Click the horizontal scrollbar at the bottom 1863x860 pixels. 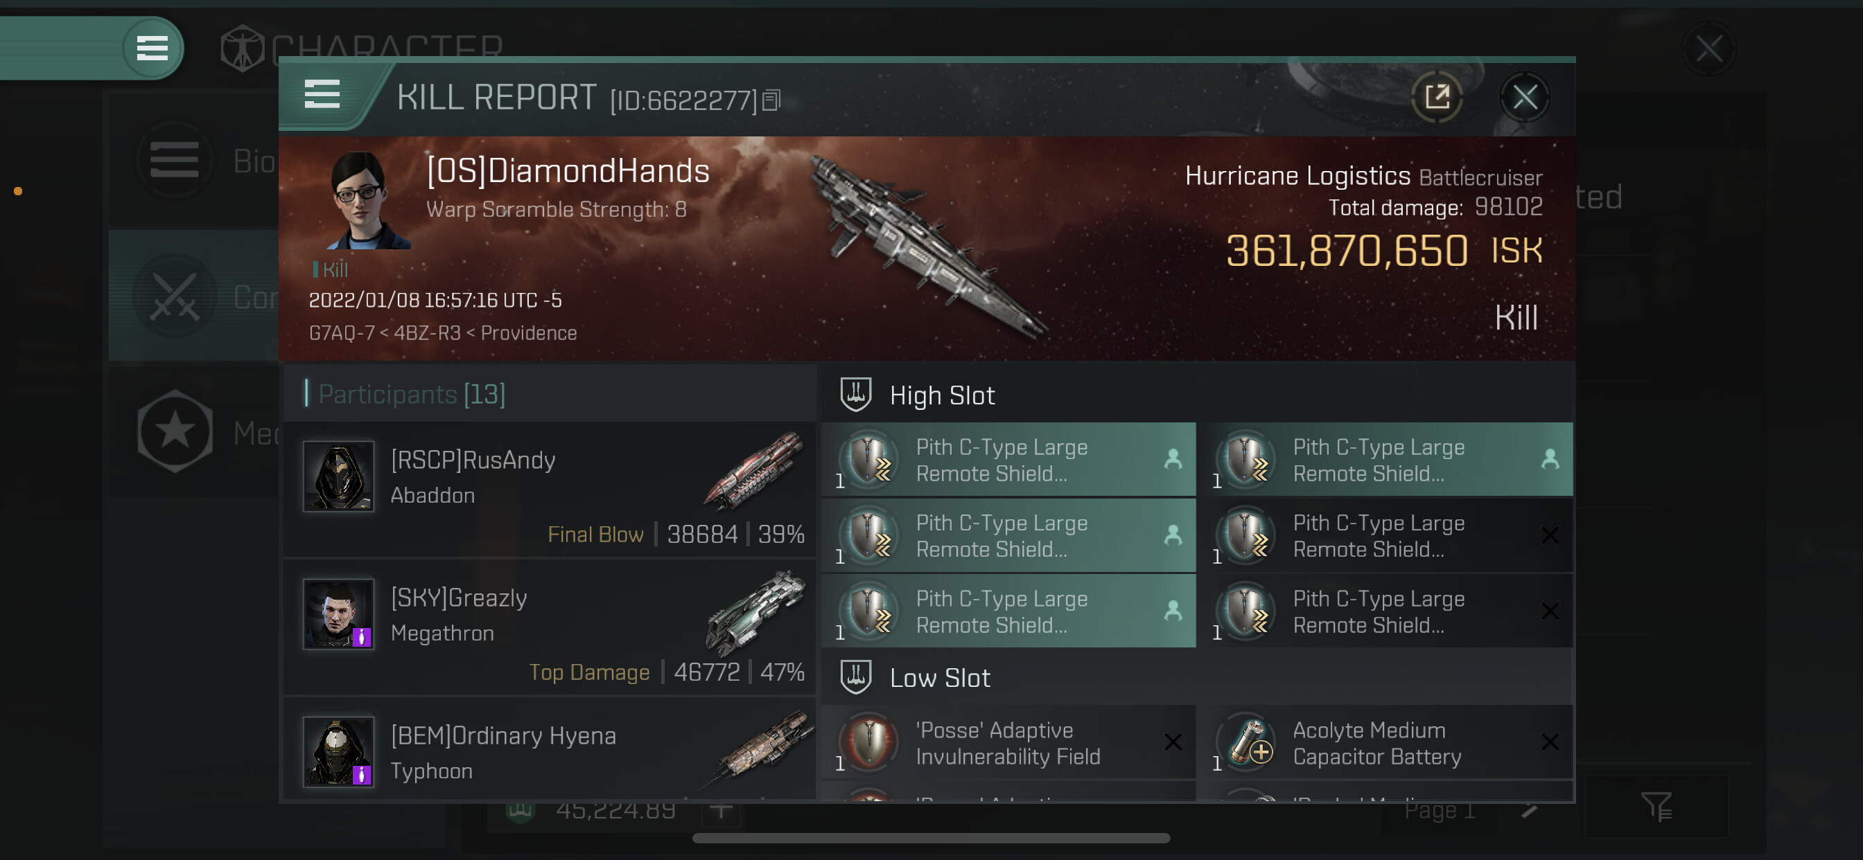pyautogui.click(x=931, y=839)
